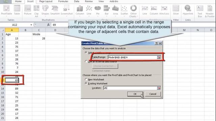Insert a Win/Loss sparkline
The width and height of the screenshot is (216, 121).
pyautogui.click(x=164, y=10)
